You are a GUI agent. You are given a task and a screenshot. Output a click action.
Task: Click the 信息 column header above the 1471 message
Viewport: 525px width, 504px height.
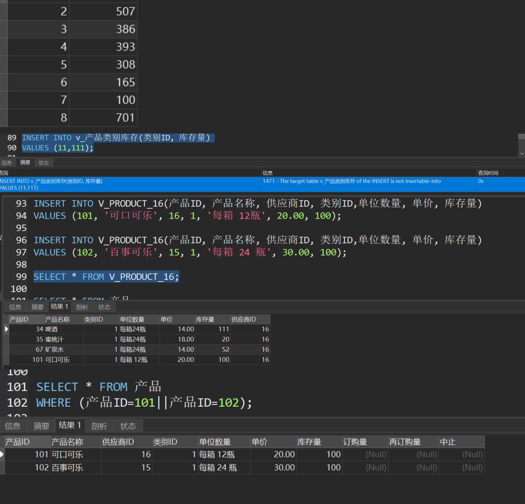(369, 173)
